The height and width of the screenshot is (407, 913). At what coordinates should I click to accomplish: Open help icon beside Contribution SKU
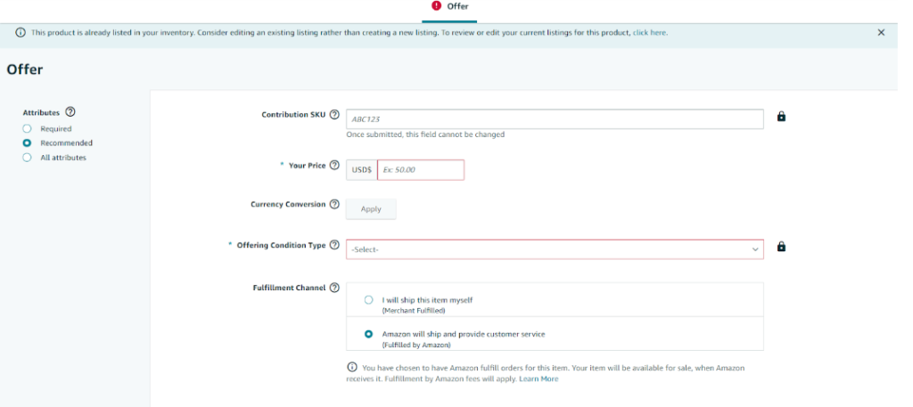334,115
